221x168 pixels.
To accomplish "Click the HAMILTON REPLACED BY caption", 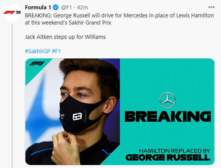I will click(174, 151).
